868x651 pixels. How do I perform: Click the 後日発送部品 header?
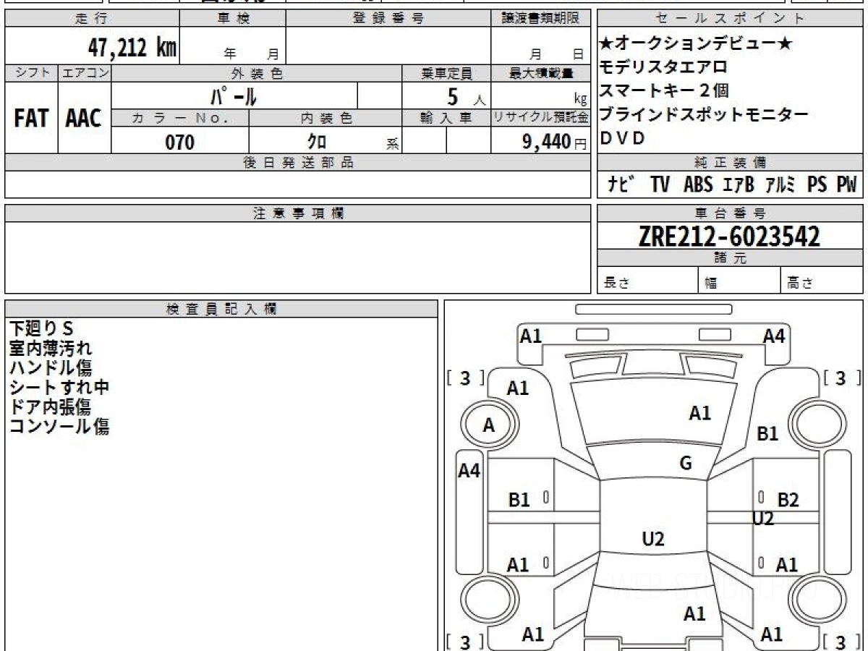click(x=297, y=163)
